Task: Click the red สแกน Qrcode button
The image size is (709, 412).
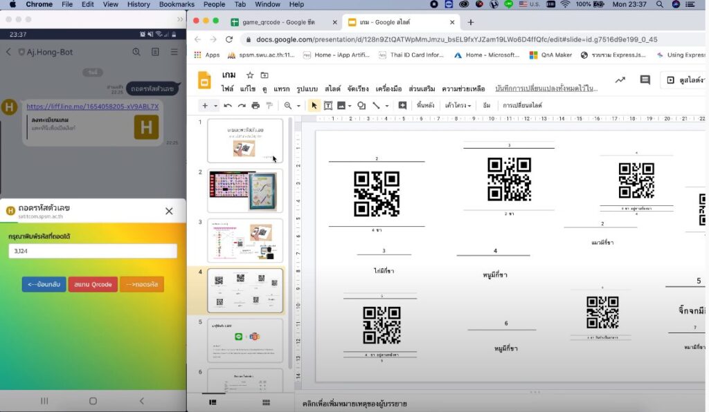Action: pos(93,284)
